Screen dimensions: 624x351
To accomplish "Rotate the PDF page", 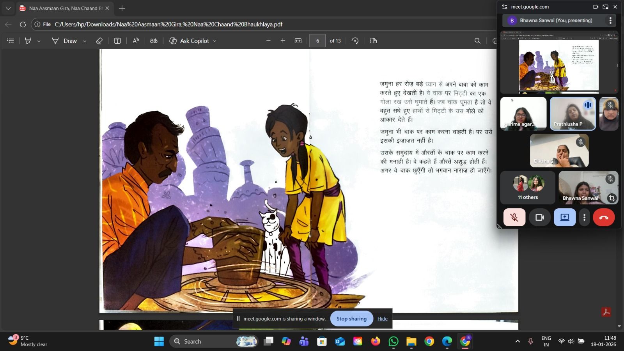I will click(355, 41).
